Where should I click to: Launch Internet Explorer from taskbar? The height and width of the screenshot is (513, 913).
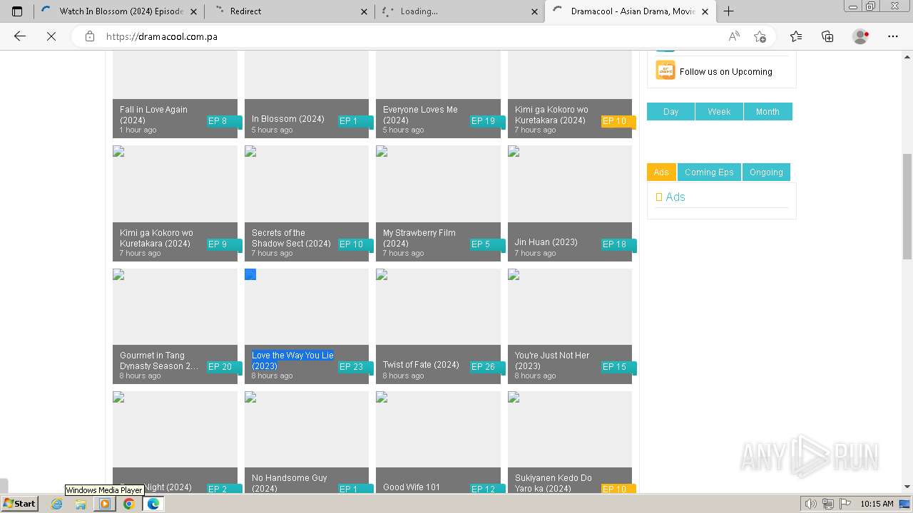point(57,504)
